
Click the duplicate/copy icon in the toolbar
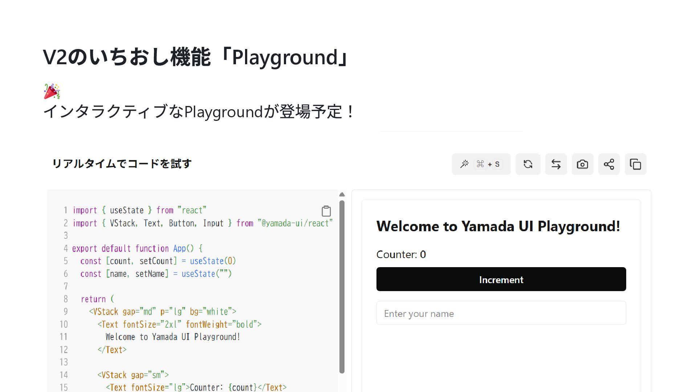635,164
